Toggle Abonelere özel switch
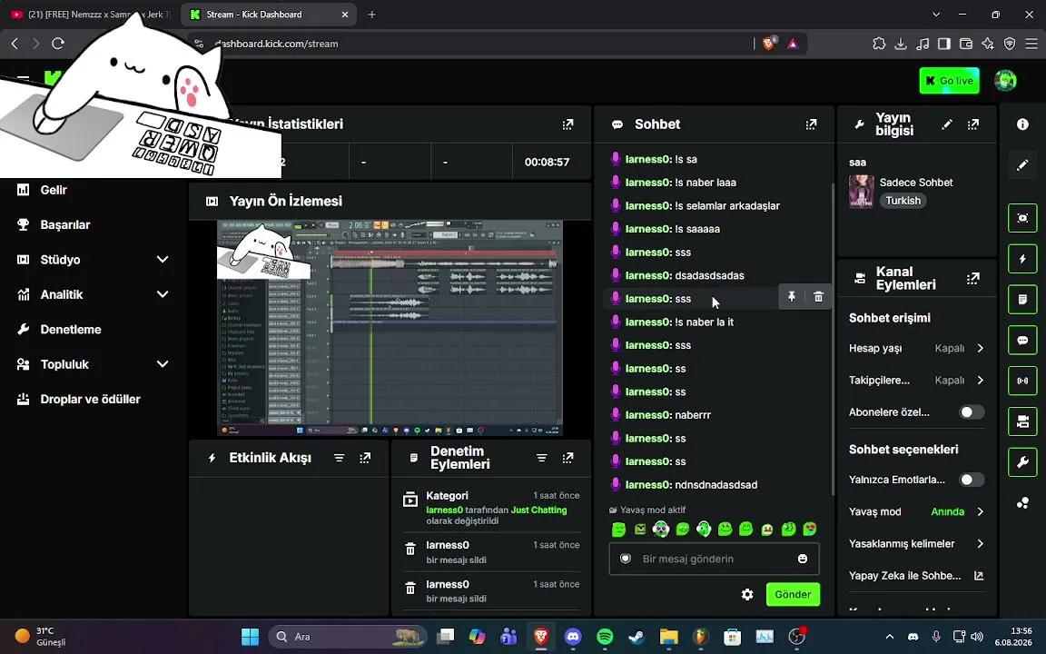 [x=972, y=412]
